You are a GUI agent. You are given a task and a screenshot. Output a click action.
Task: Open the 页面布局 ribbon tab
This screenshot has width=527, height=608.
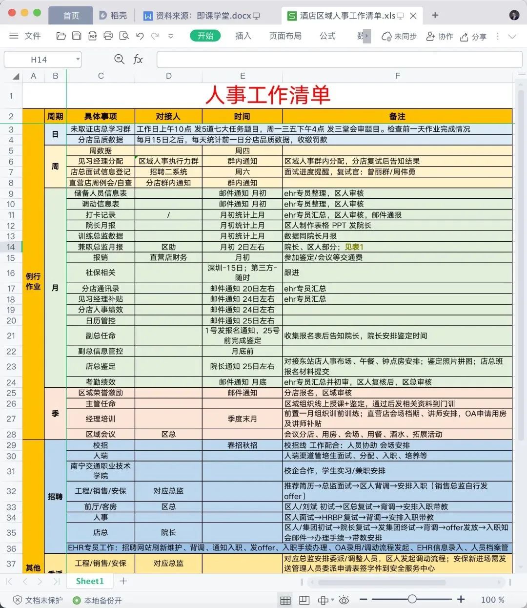[285, 36]
